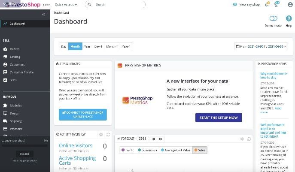The height and width of the screenshot is (172, 295).
Task: Open Forecast panel settings gear
Action: (242, 139)
